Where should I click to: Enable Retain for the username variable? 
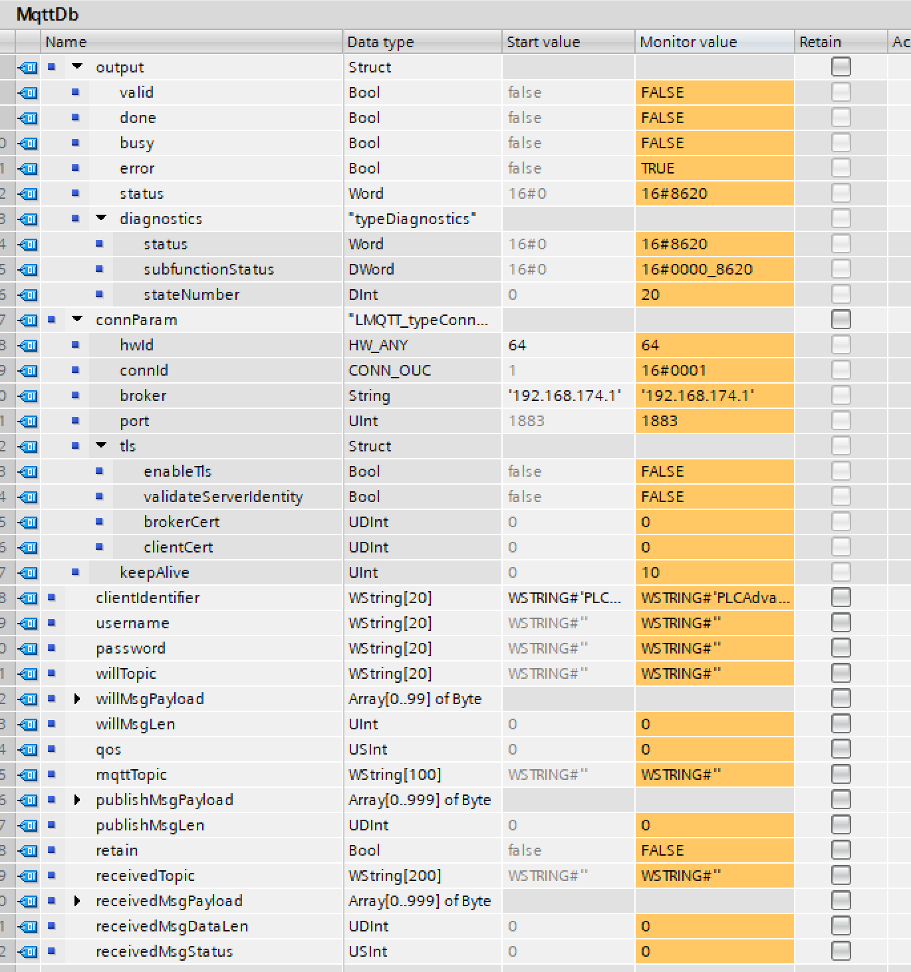point(841,623)
